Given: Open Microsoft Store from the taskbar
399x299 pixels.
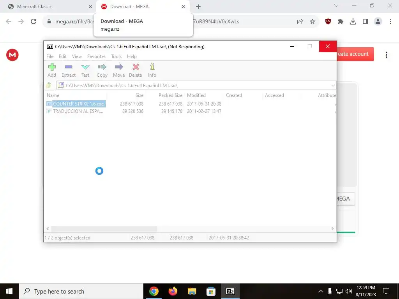Looking at the screenshot, I should [211, 291].
